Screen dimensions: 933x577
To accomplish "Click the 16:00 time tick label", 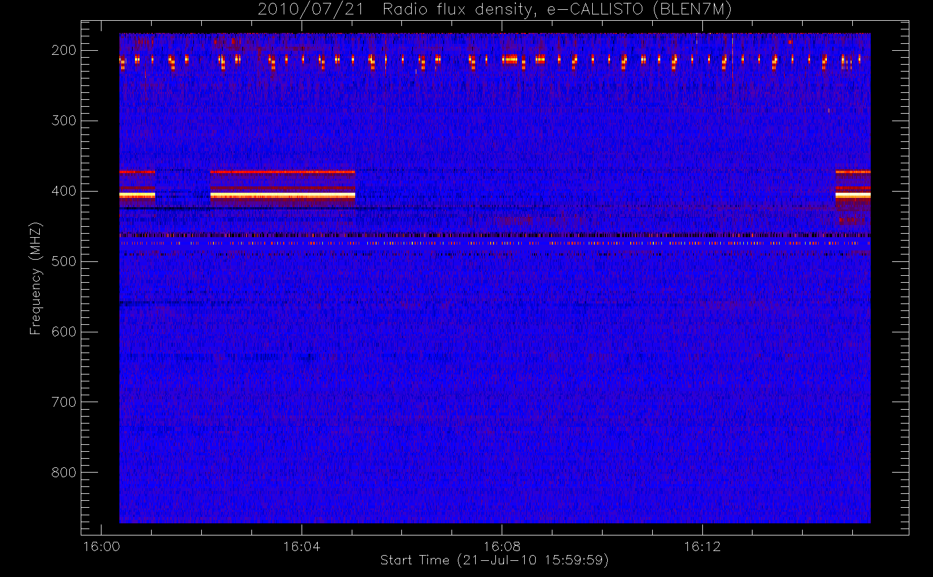I will (x=101, y=546).
